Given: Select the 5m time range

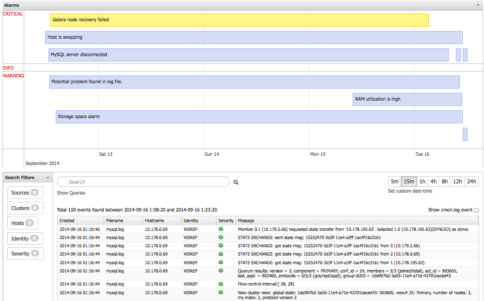Looking at the screenshot, I should point(395,181).
